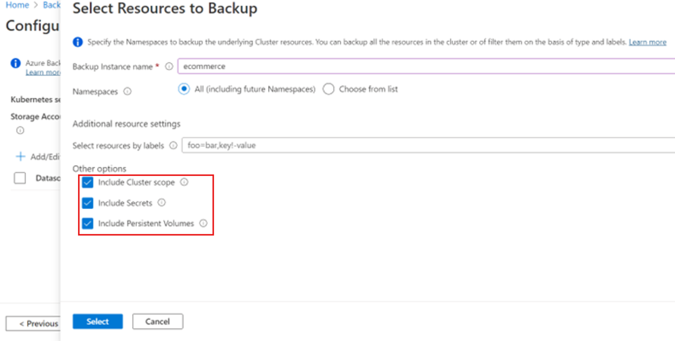The width and height of the screenshot is (675, 341).
Task: Open the Back breadcrumb link
Action: (52, 5)
